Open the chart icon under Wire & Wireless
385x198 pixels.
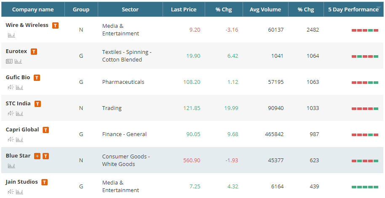(11, 35)
